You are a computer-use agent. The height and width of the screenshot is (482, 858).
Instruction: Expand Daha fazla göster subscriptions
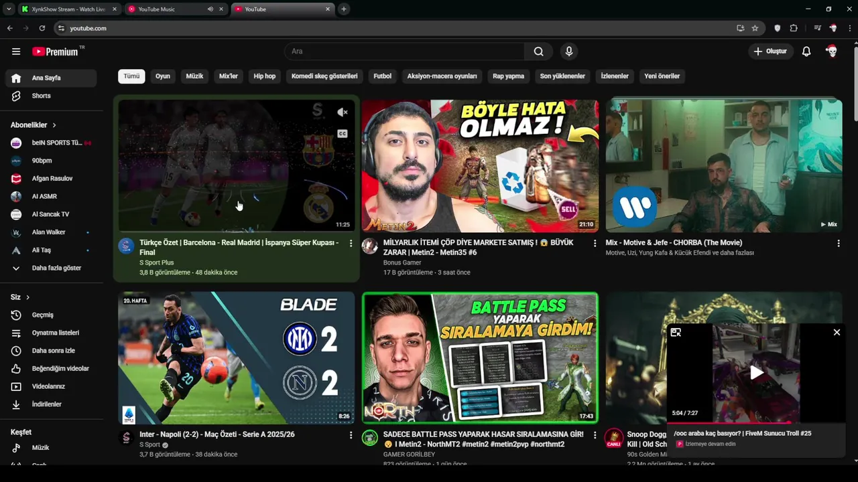[x=51, y=268]
